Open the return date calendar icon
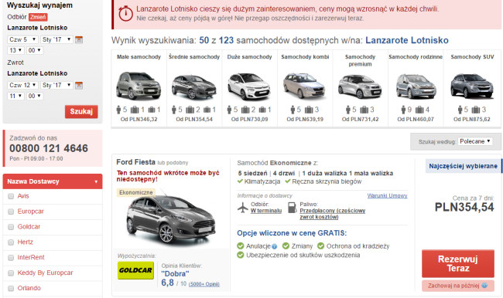This screenshot has width=503, height=298. [79, 86]
